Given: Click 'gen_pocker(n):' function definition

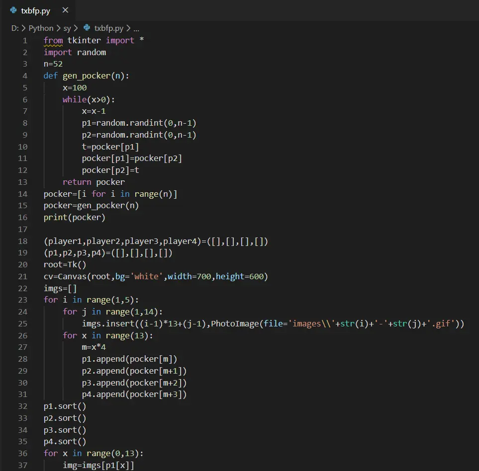Looking at the screenshot, I should (96, 76).
